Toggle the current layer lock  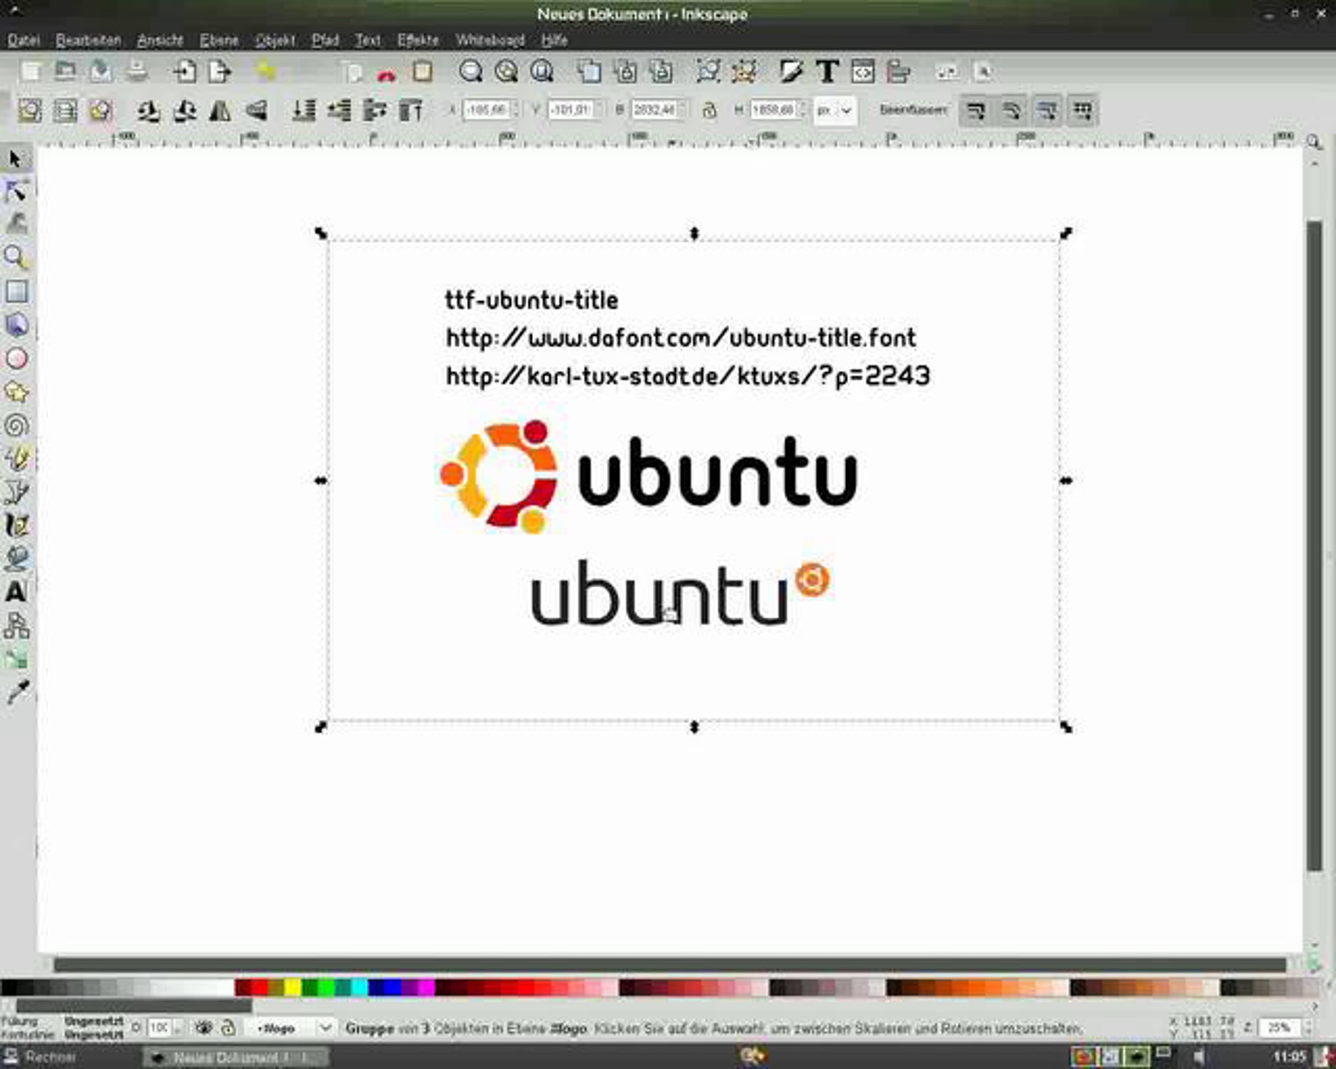(x=228, y=1028)
